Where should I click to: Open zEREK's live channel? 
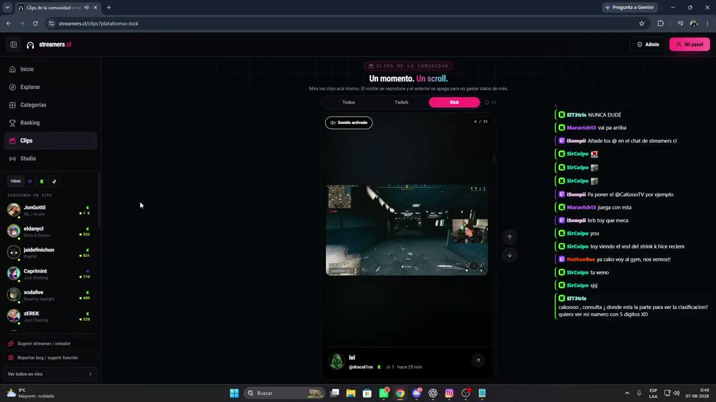point(49,316)
